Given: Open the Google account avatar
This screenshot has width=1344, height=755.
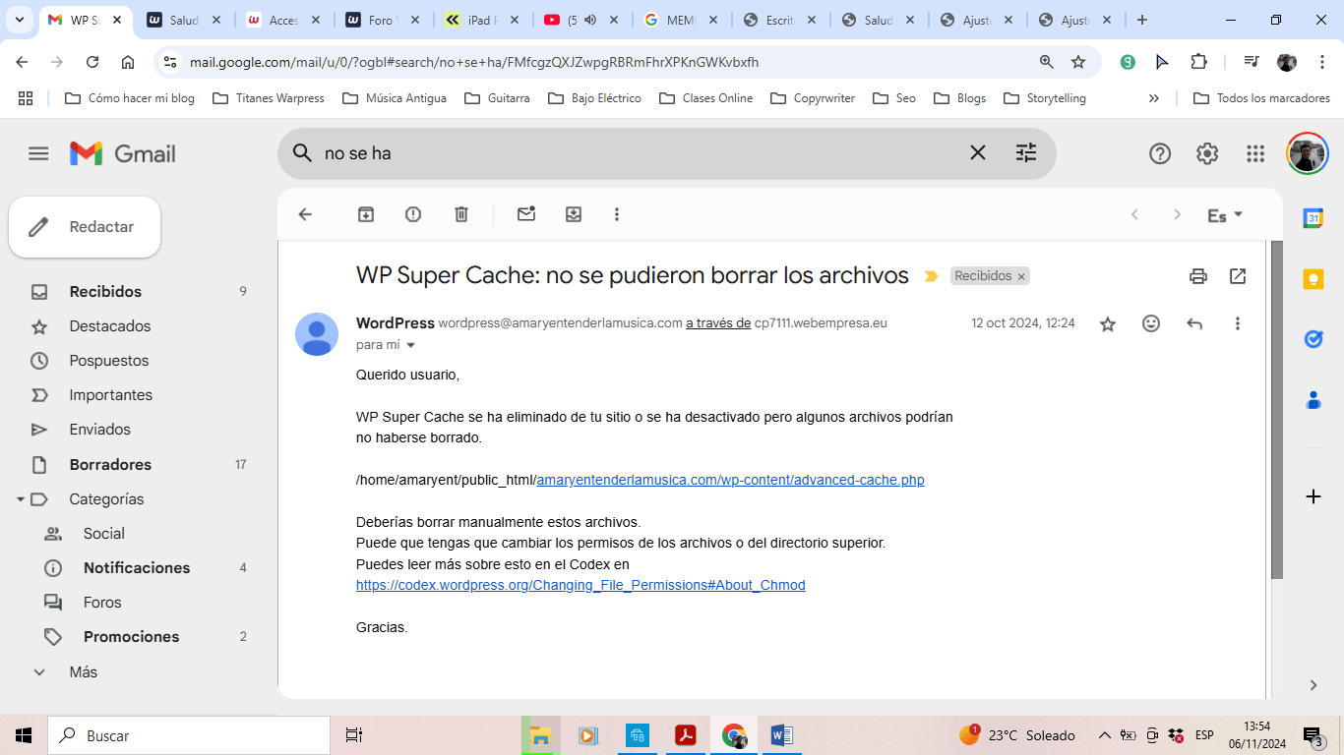Looking at the screenshot, I should click(x=1308, y=153).
